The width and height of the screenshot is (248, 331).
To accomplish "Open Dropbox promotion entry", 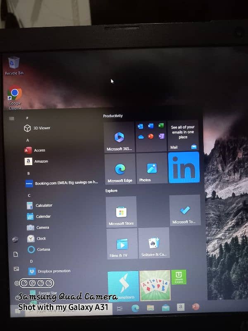I will 49,271.
